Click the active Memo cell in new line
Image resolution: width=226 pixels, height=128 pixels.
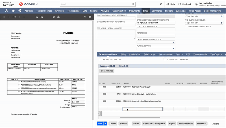143,109
